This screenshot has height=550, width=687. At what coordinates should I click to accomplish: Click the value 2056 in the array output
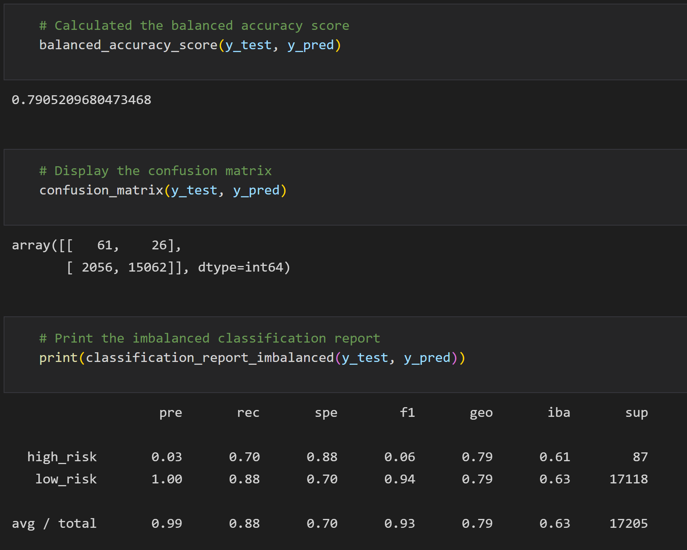[x=97, y=267]
